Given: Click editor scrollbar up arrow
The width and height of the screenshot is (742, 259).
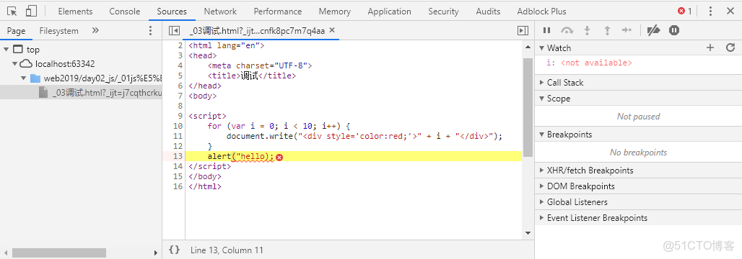Looking at the screenshot, I should tap(528, 47).
